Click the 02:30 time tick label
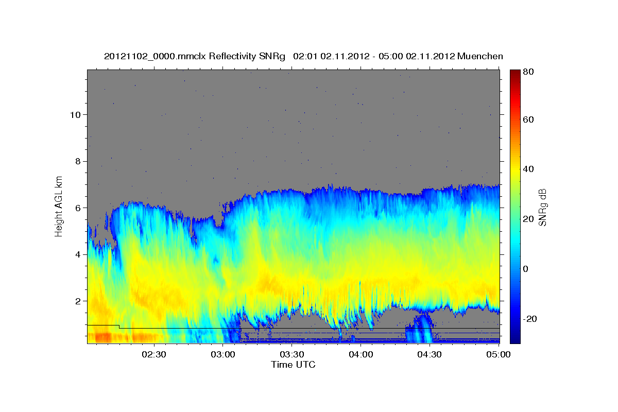This screenshot has width=618, height=412. tap(154, 354)
